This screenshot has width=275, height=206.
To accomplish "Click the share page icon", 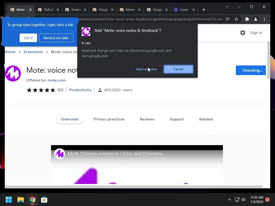I will 228,19.
